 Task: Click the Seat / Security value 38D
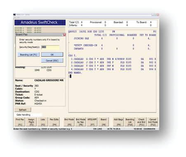(x=37, y=86)
